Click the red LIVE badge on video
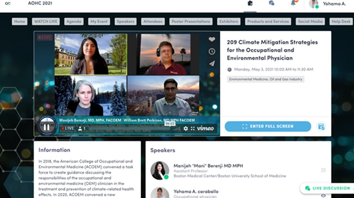Viewport: 354px width, 198px height. pyautogui.click(x=45, y=37)
